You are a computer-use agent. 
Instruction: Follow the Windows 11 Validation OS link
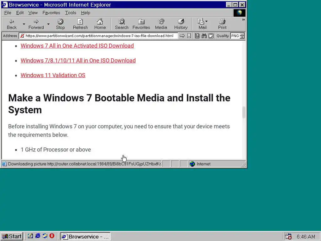coord(53,75)
